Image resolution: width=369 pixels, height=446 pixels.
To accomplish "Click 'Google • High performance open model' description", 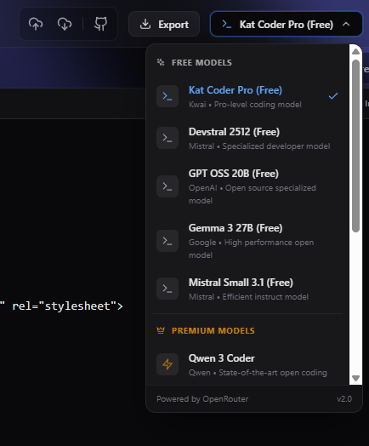I will click(x=251, y=249).
